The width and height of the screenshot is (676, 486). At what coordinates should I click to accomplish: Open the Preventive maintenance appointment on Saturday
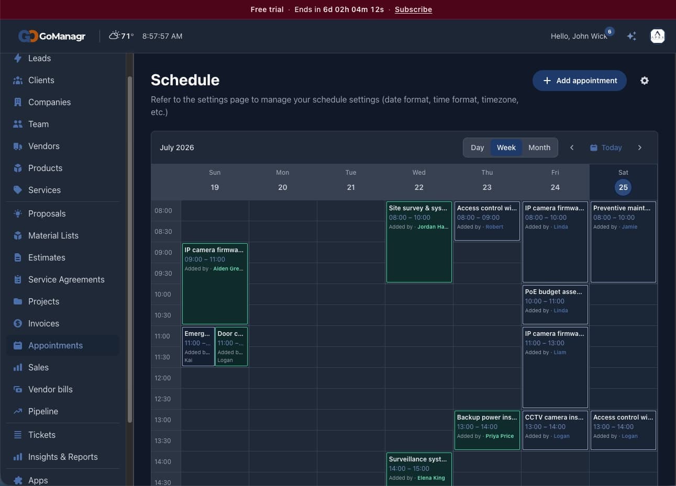pos(623,242)
